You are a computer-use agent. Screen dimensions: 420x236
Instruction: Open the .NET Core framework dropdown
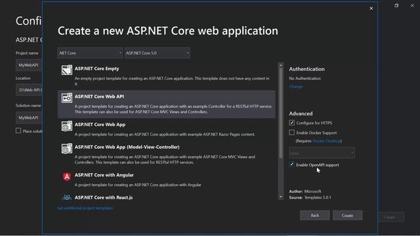(x=90, y=53)
